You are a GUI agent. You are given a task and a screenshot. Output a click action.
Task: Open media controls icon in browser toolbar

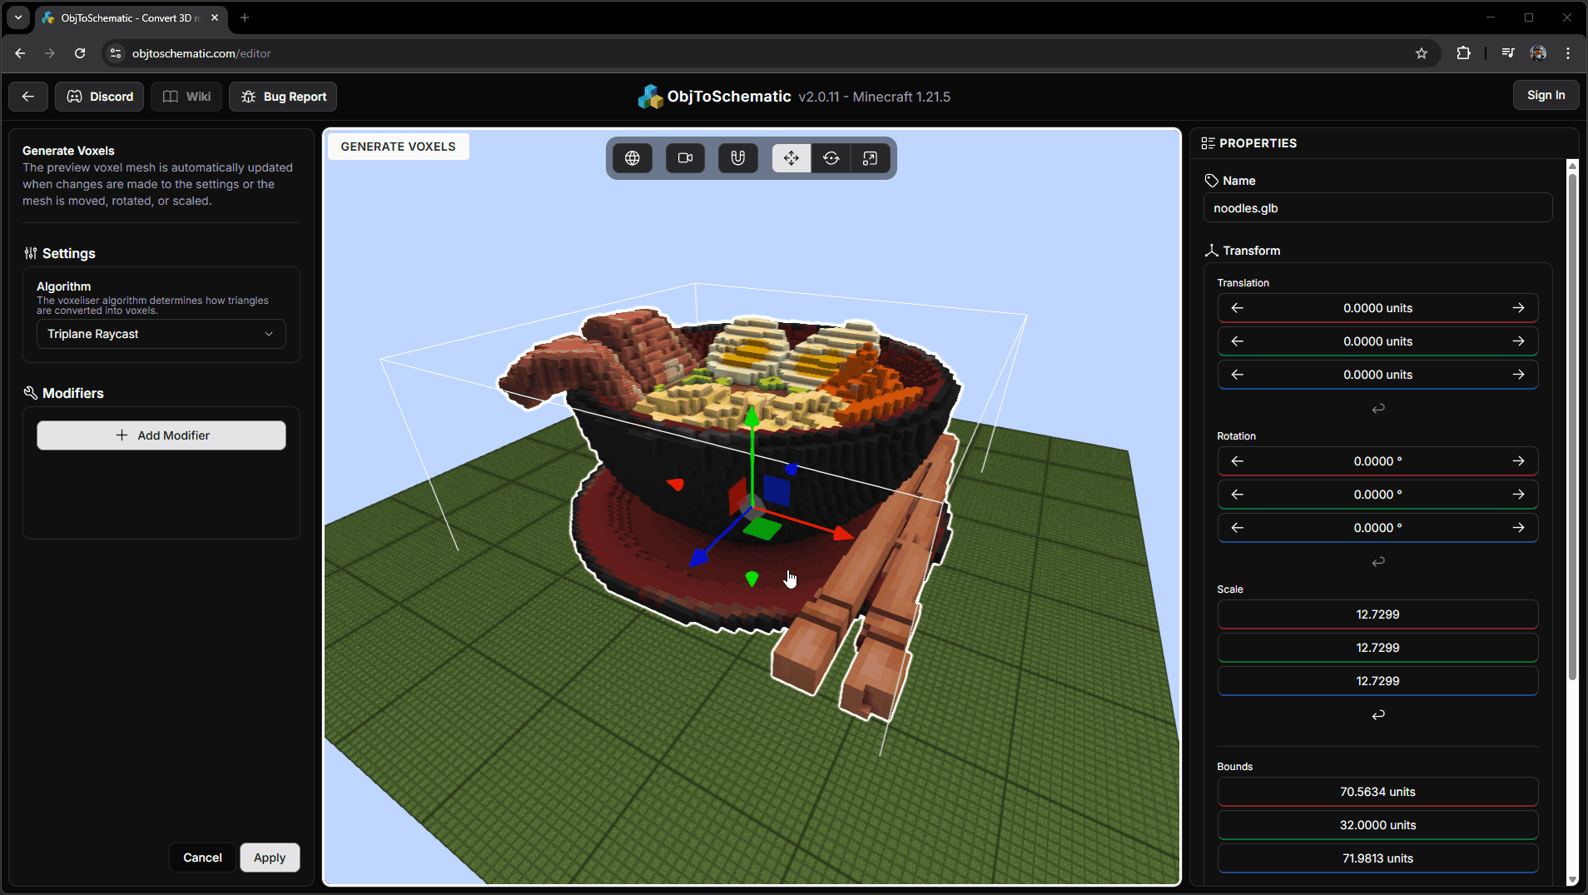click(1507, 53)
